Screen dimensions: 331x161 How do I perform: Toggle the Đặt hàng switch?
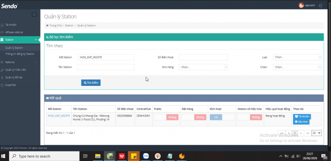coord(194,117)
